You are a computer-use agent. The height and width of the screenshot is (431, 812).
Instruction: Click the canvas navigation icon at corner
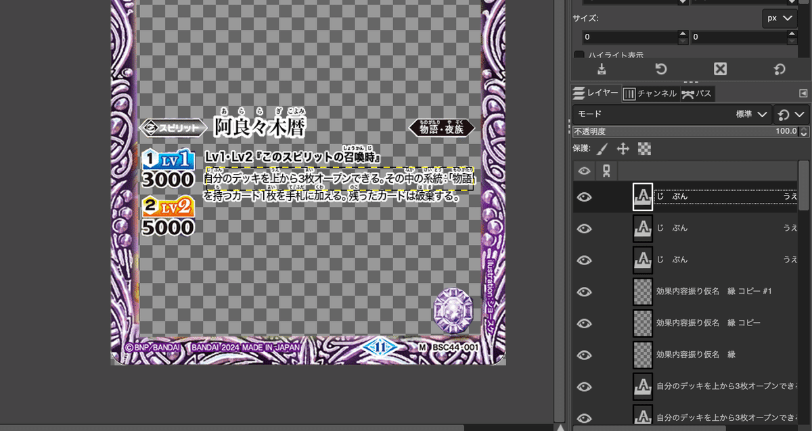pyautogui.click(x=560, y=427)
